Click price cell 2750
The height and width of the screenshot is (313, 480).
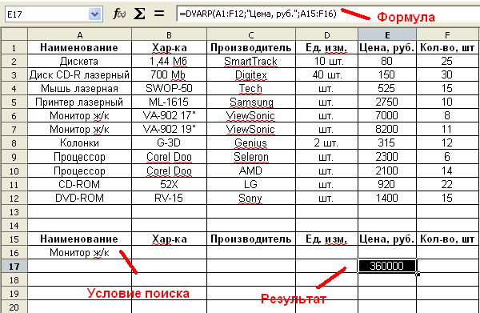point(387,102)
